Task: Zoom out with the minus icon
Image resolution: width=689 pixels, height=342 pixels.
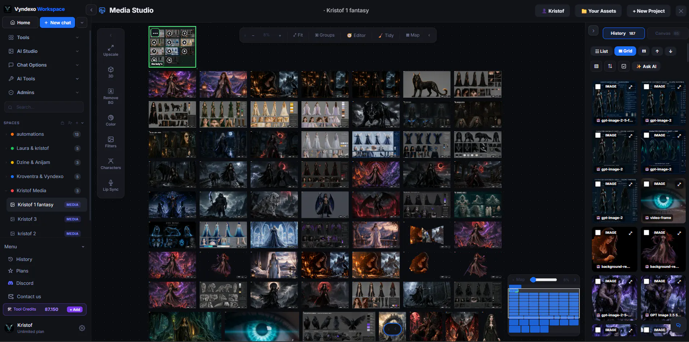Action: [253, 35]
